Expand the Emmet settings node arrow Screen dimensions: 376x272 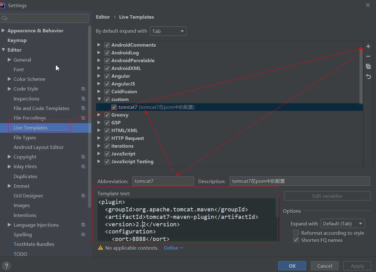point(10,186)
